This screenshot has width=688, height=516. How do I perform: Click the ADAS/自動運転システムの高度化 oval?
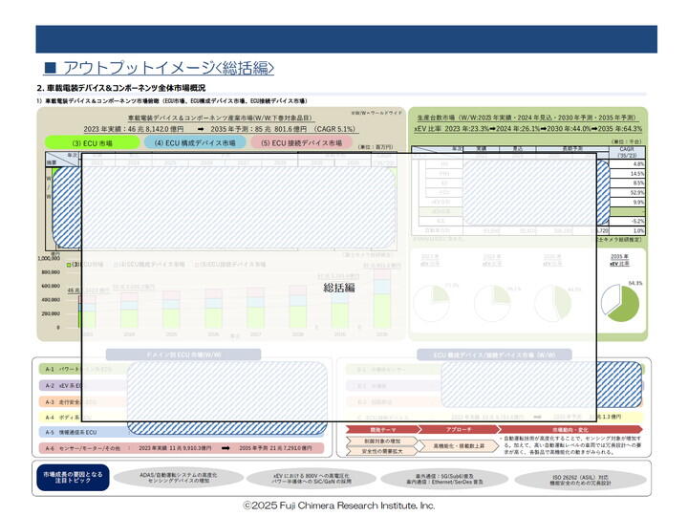(x=178, y=479)
